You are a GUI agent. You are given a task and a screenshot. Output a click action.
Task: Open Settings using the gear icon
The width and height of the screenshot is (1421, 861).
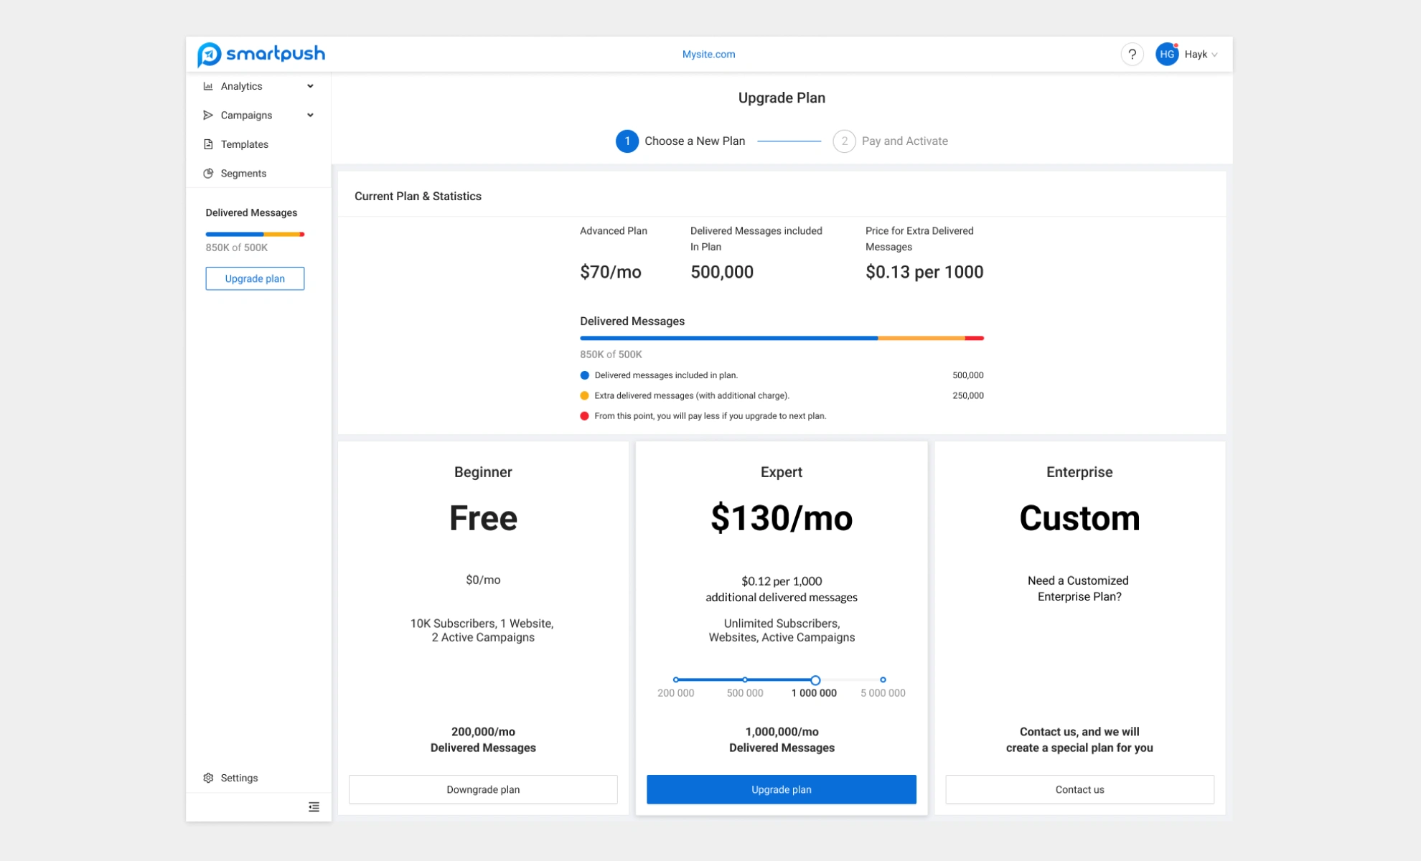tap(208, 778)
